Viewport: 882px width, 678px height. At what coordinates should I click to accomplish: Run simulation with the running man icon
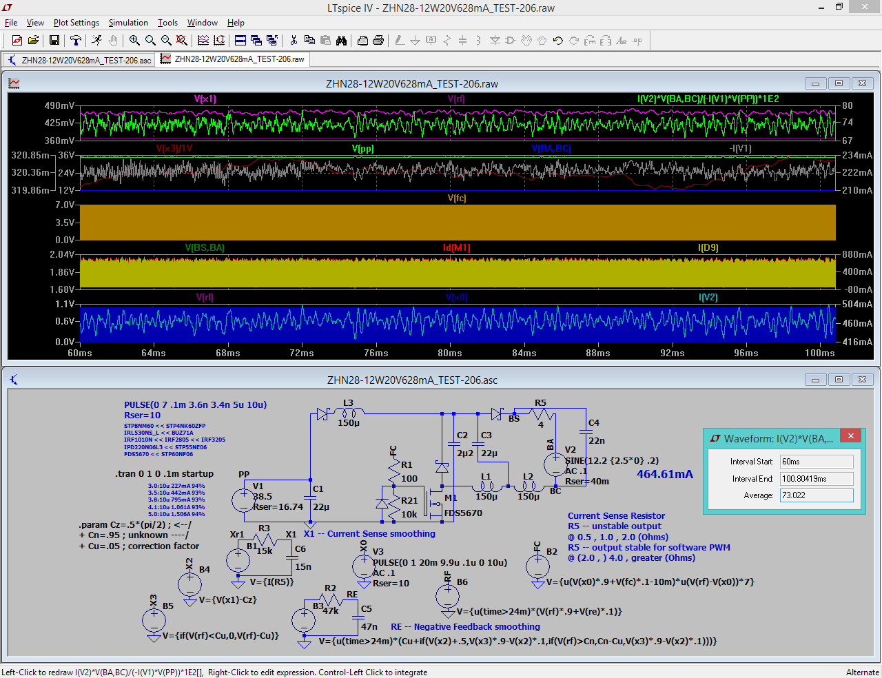[x=97, y=41]
